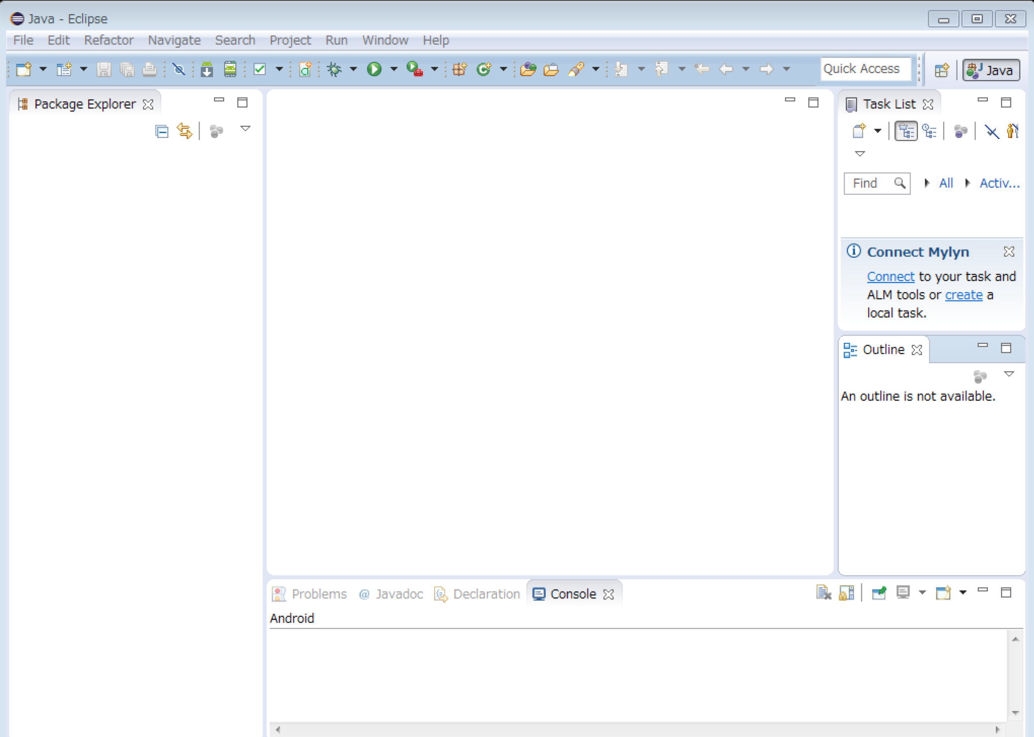Click the Open Perspective icon
The height and width of the screenshot is (737, 1034).
point(942,70)
